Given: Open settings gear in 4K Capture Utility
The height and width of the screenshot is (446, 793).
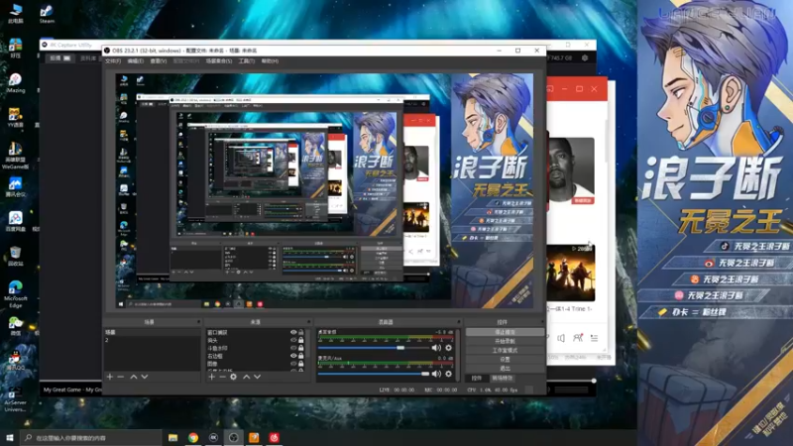Looking at the screenshot, I should (x=585, y=58).
